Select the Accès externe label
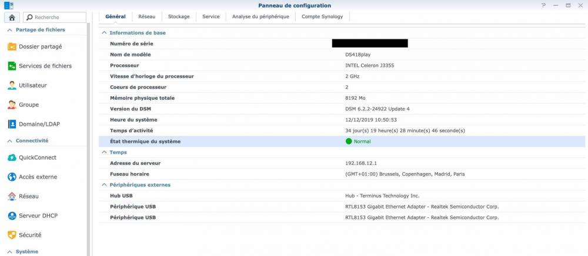 click(38, 177)
